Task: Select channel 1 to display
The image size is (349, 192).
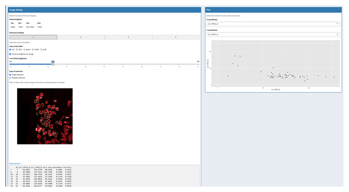Action: coord(33,37)
